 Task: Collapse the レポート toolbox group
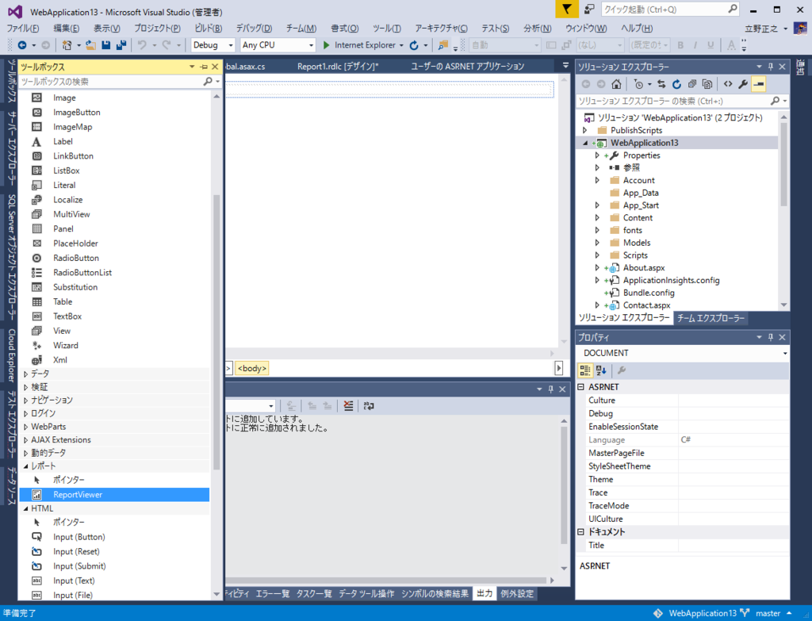tap(26, 466)
